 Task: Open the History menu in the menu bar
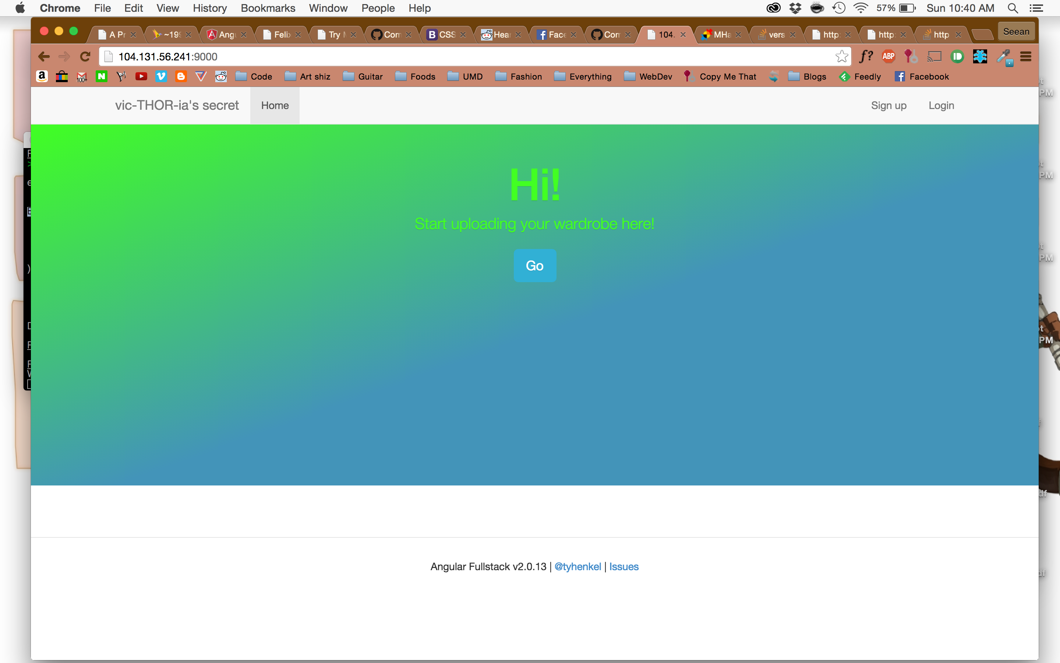tap(209, 8)
